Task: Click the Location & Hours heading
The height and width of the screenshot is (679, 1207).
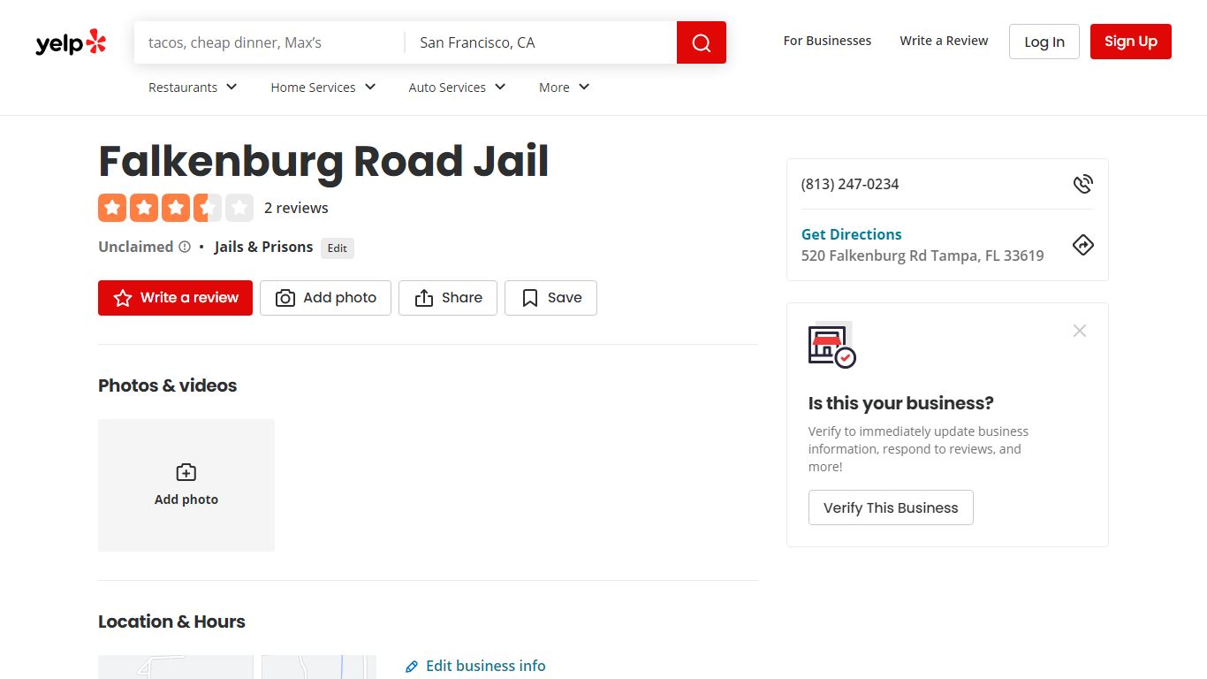Action: coord(171,622)
